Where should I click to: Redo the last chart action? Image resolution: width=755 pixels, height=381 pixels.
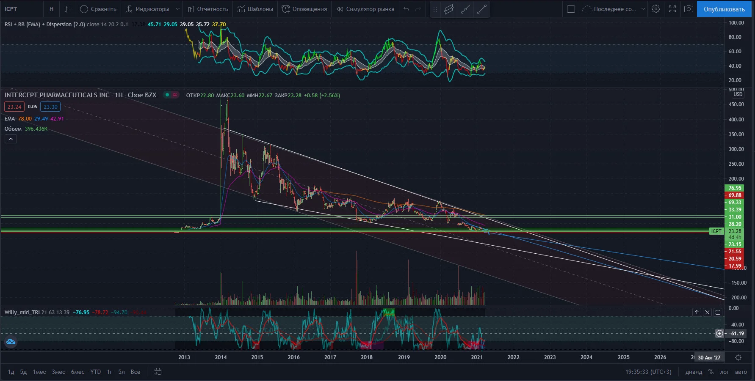pos(418,9)
